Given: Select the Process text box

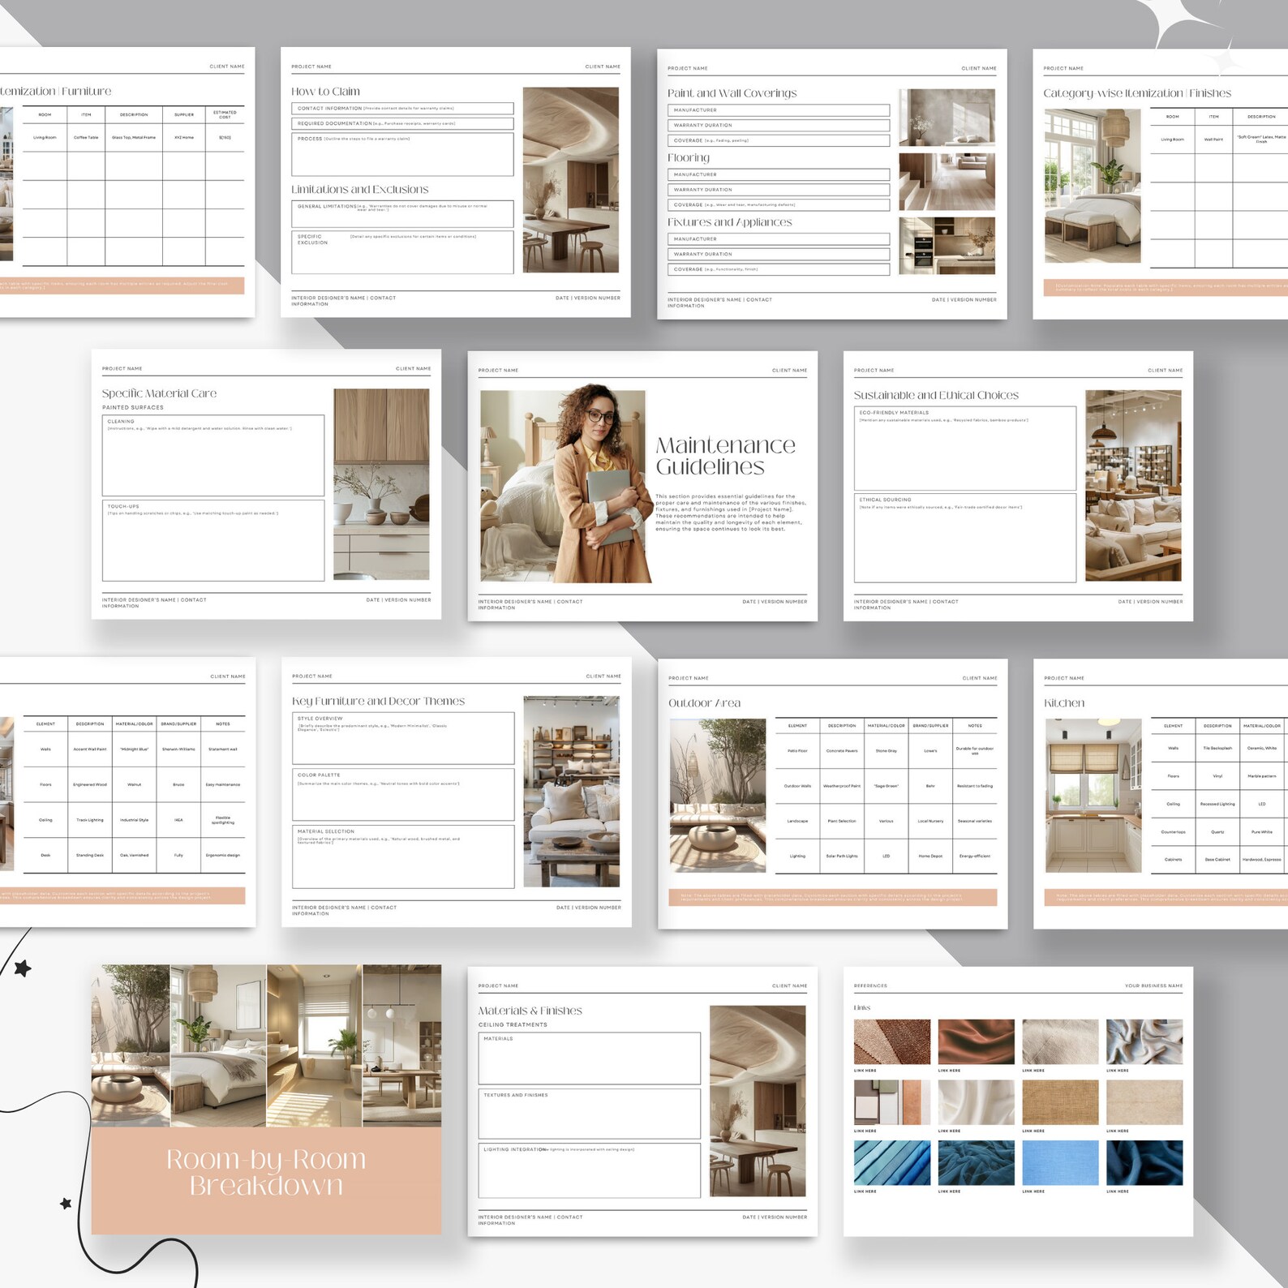Looking at the screenshot, I should pyautogui.click(x=402, y=154).
